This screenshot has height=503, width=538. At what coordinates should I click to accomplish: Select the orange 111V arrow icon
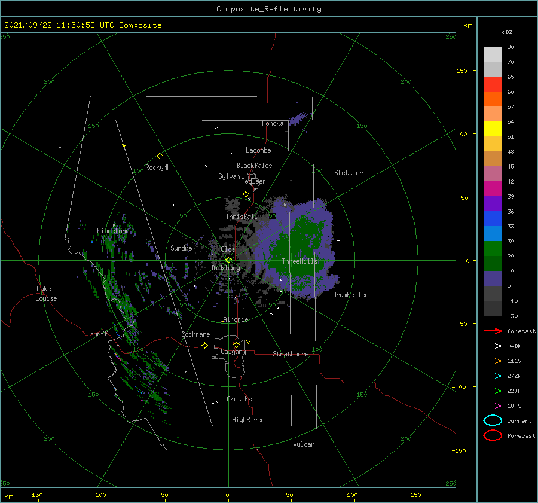(493, 361)
